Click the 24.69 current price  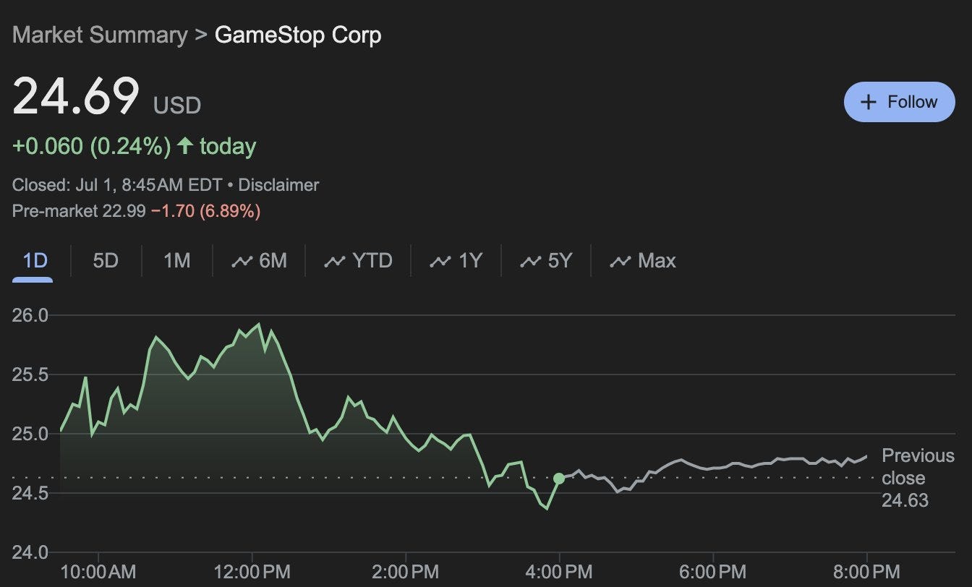76,97
